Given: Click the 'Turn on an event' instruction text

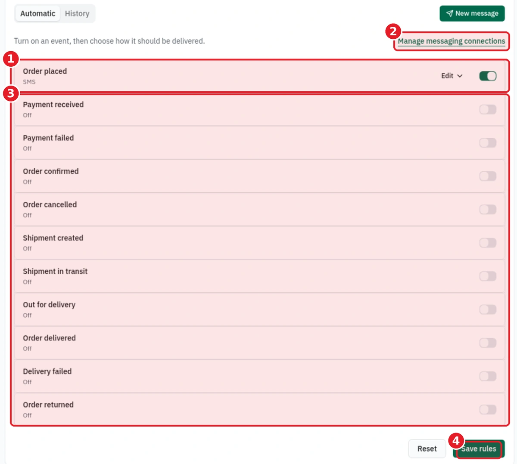Looking at the screenshot, I should 109,41.
